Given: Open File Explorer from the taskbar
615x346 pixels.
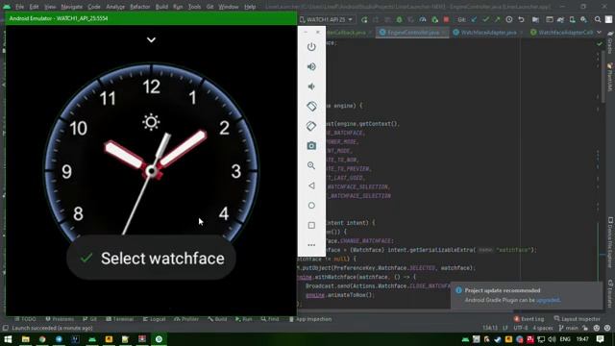Looking at the screenshot, I should (26, 339).
